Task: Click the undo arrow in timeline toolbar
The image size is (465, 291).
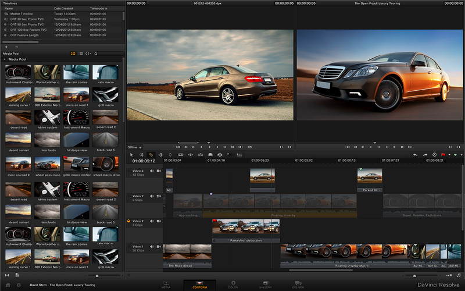Action: pyautogui.click(x=415, y=155)
